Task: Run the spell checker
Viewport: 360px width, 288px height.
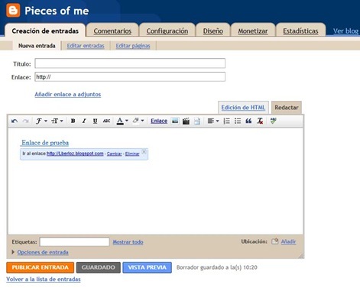Action: click(274, 121)
